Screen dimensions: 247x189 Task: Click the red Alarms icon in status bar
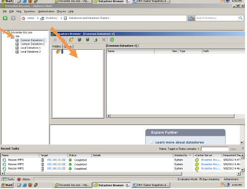tap(19, 179)
